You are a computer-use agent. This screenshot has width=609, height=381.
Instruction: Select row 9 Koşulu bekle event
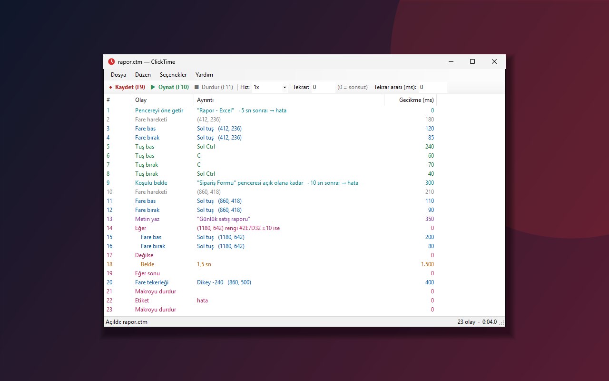click(x=304, y=183)
